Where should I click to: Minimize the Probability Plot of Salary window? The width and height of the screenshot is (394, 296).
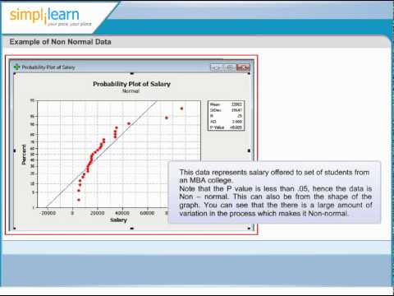click(x=217, y=67)
